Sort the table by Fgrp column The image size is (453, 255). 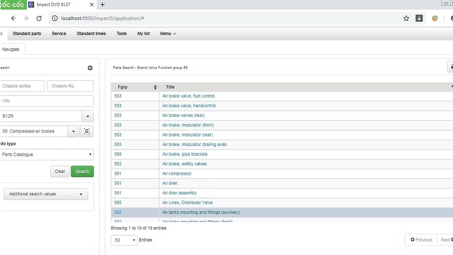click(x=155, y=87)
